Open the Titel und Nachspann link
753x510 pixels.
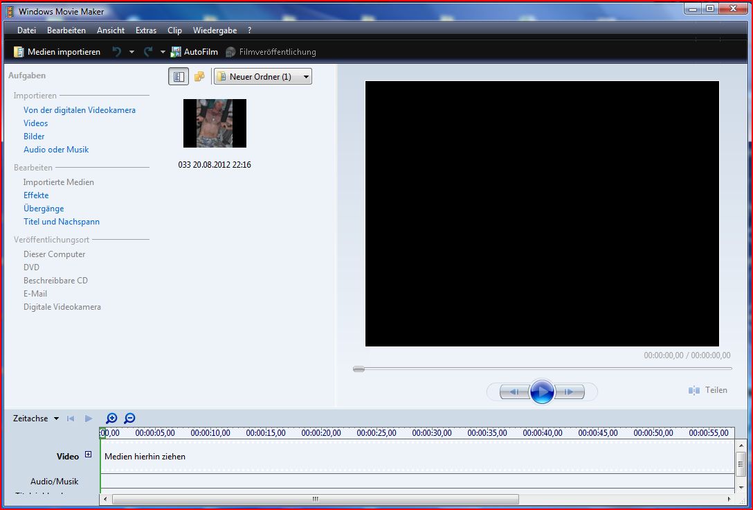pos(62,222)
